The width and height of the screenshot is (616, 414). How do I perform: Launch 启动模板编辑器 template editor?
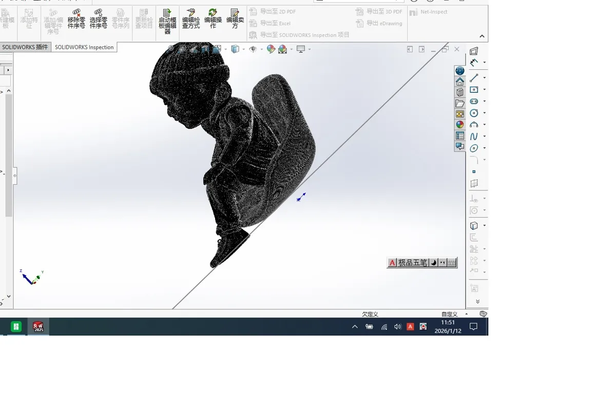pyautogui.click(x=167, y=21)
